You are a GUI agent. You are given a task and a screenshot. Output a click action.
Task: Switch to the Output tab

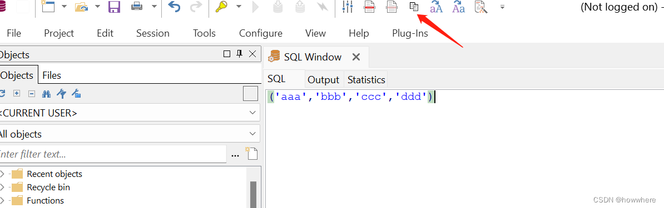[x=323, y=79]
